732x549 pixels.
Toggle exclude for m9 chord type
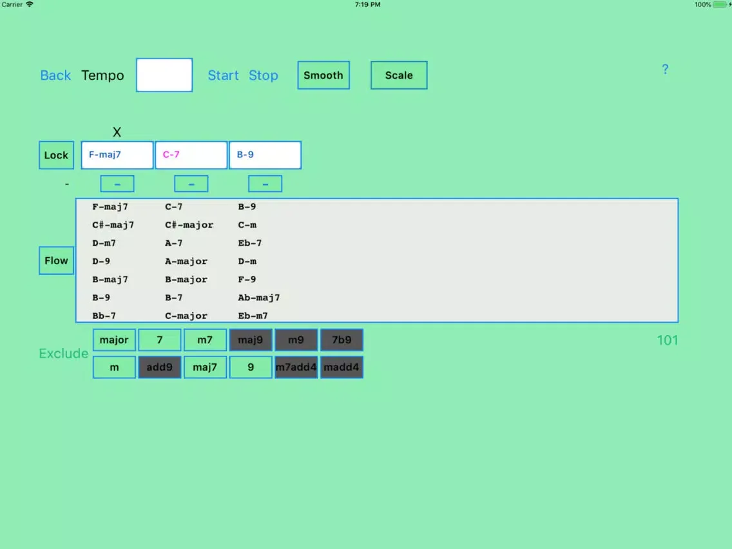296,340
